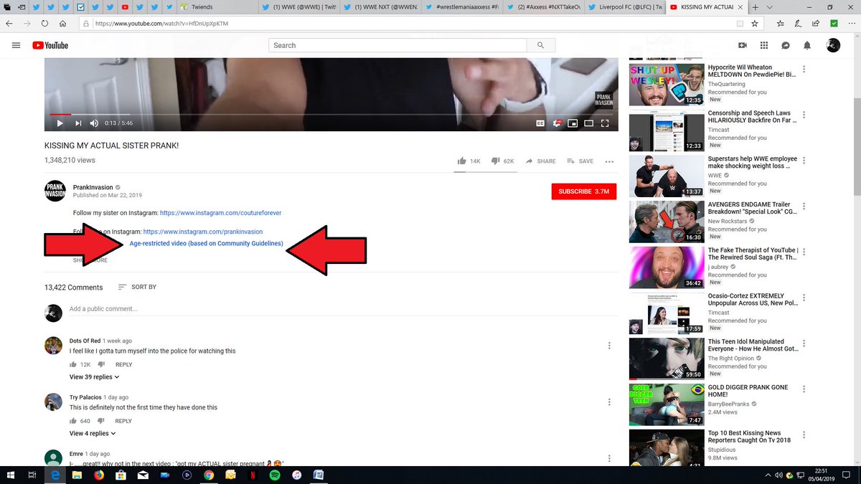Open the instagram.com/coutureforever link
This screenshot has width=861, height=484.
221,213
